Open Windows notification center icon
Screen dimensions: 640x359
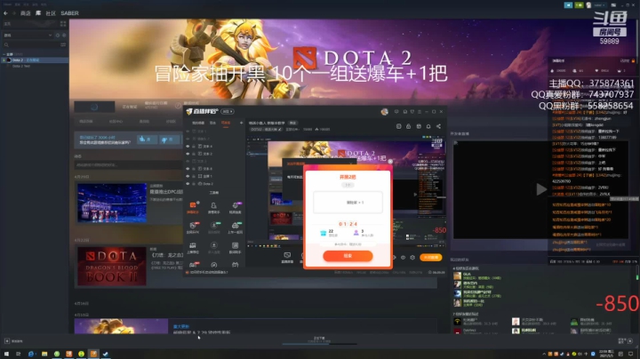click(x=630, y=354)
